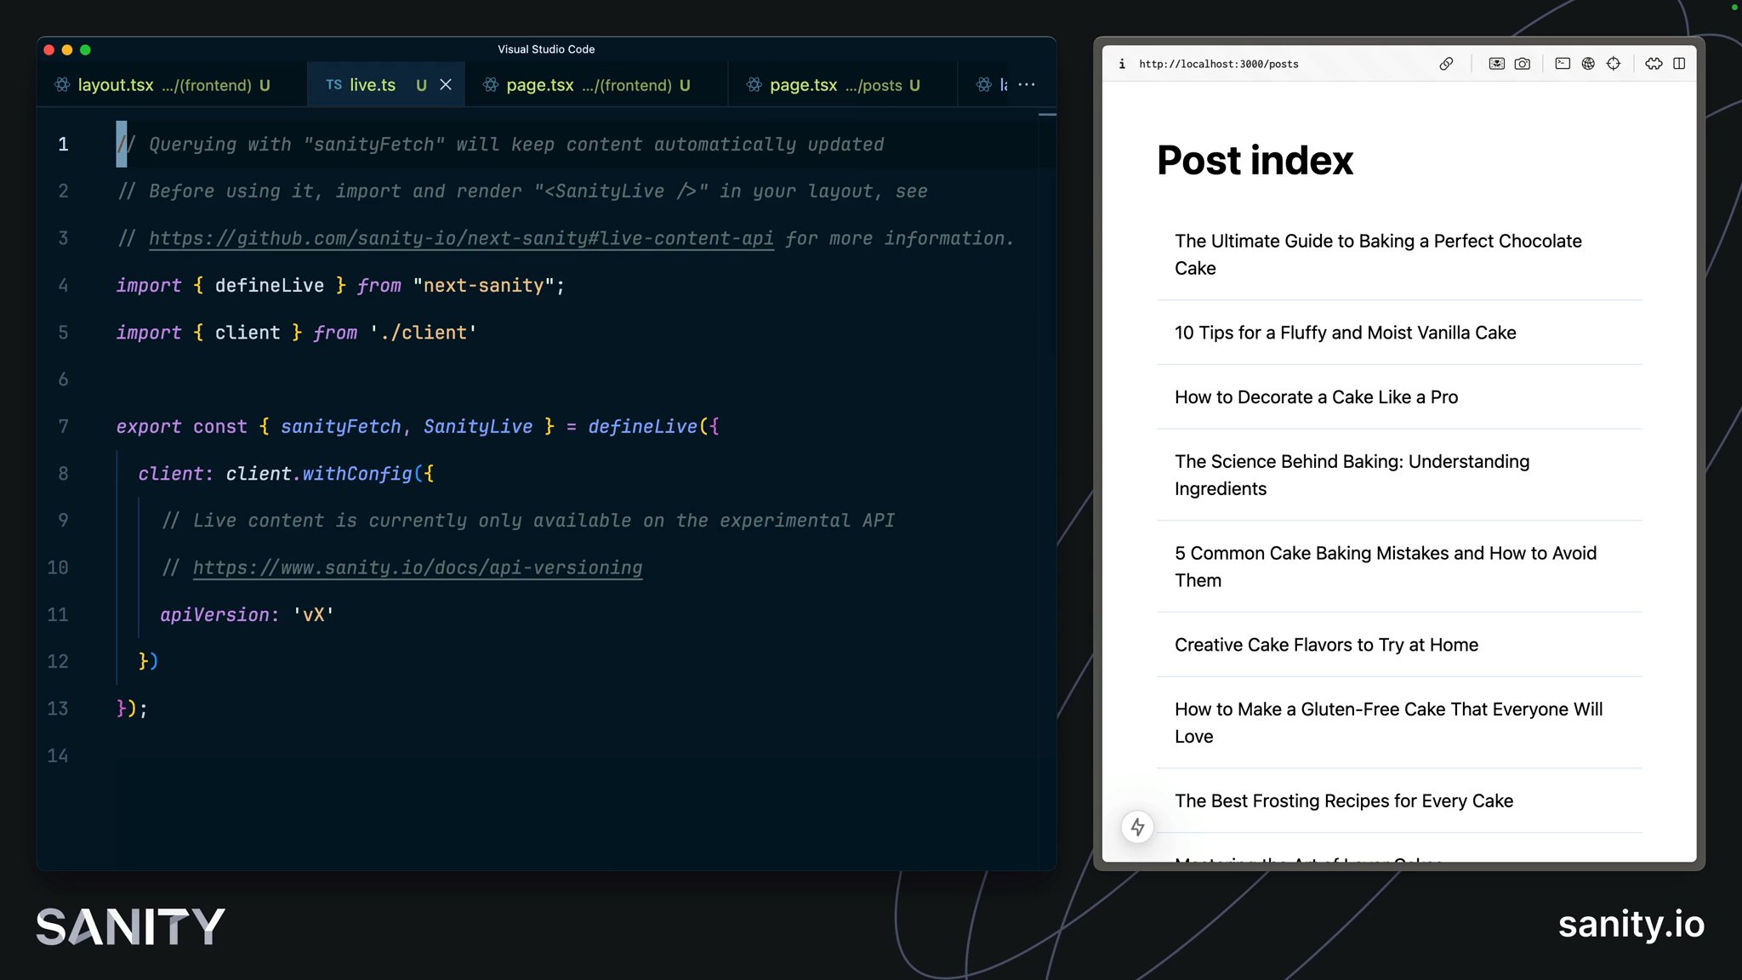Image resolution: width=1742 pixels, height=980 pixels.
Task: Select the camera screenshot icon
Action: point(1523,64)
